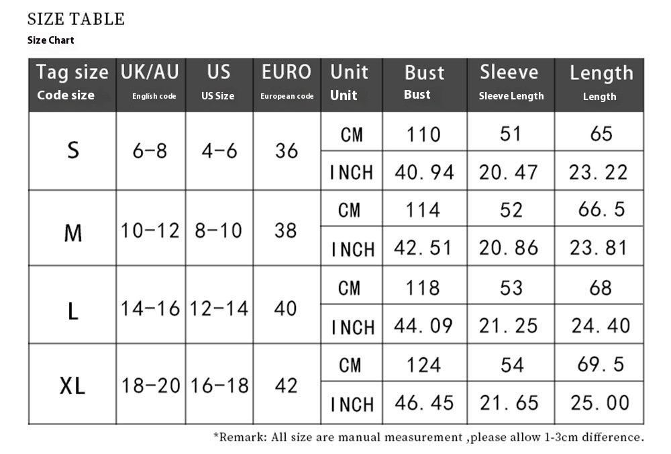The image size is (671, 454).
Task: Click the M tag size cell
Action: (x=72, y=228)
